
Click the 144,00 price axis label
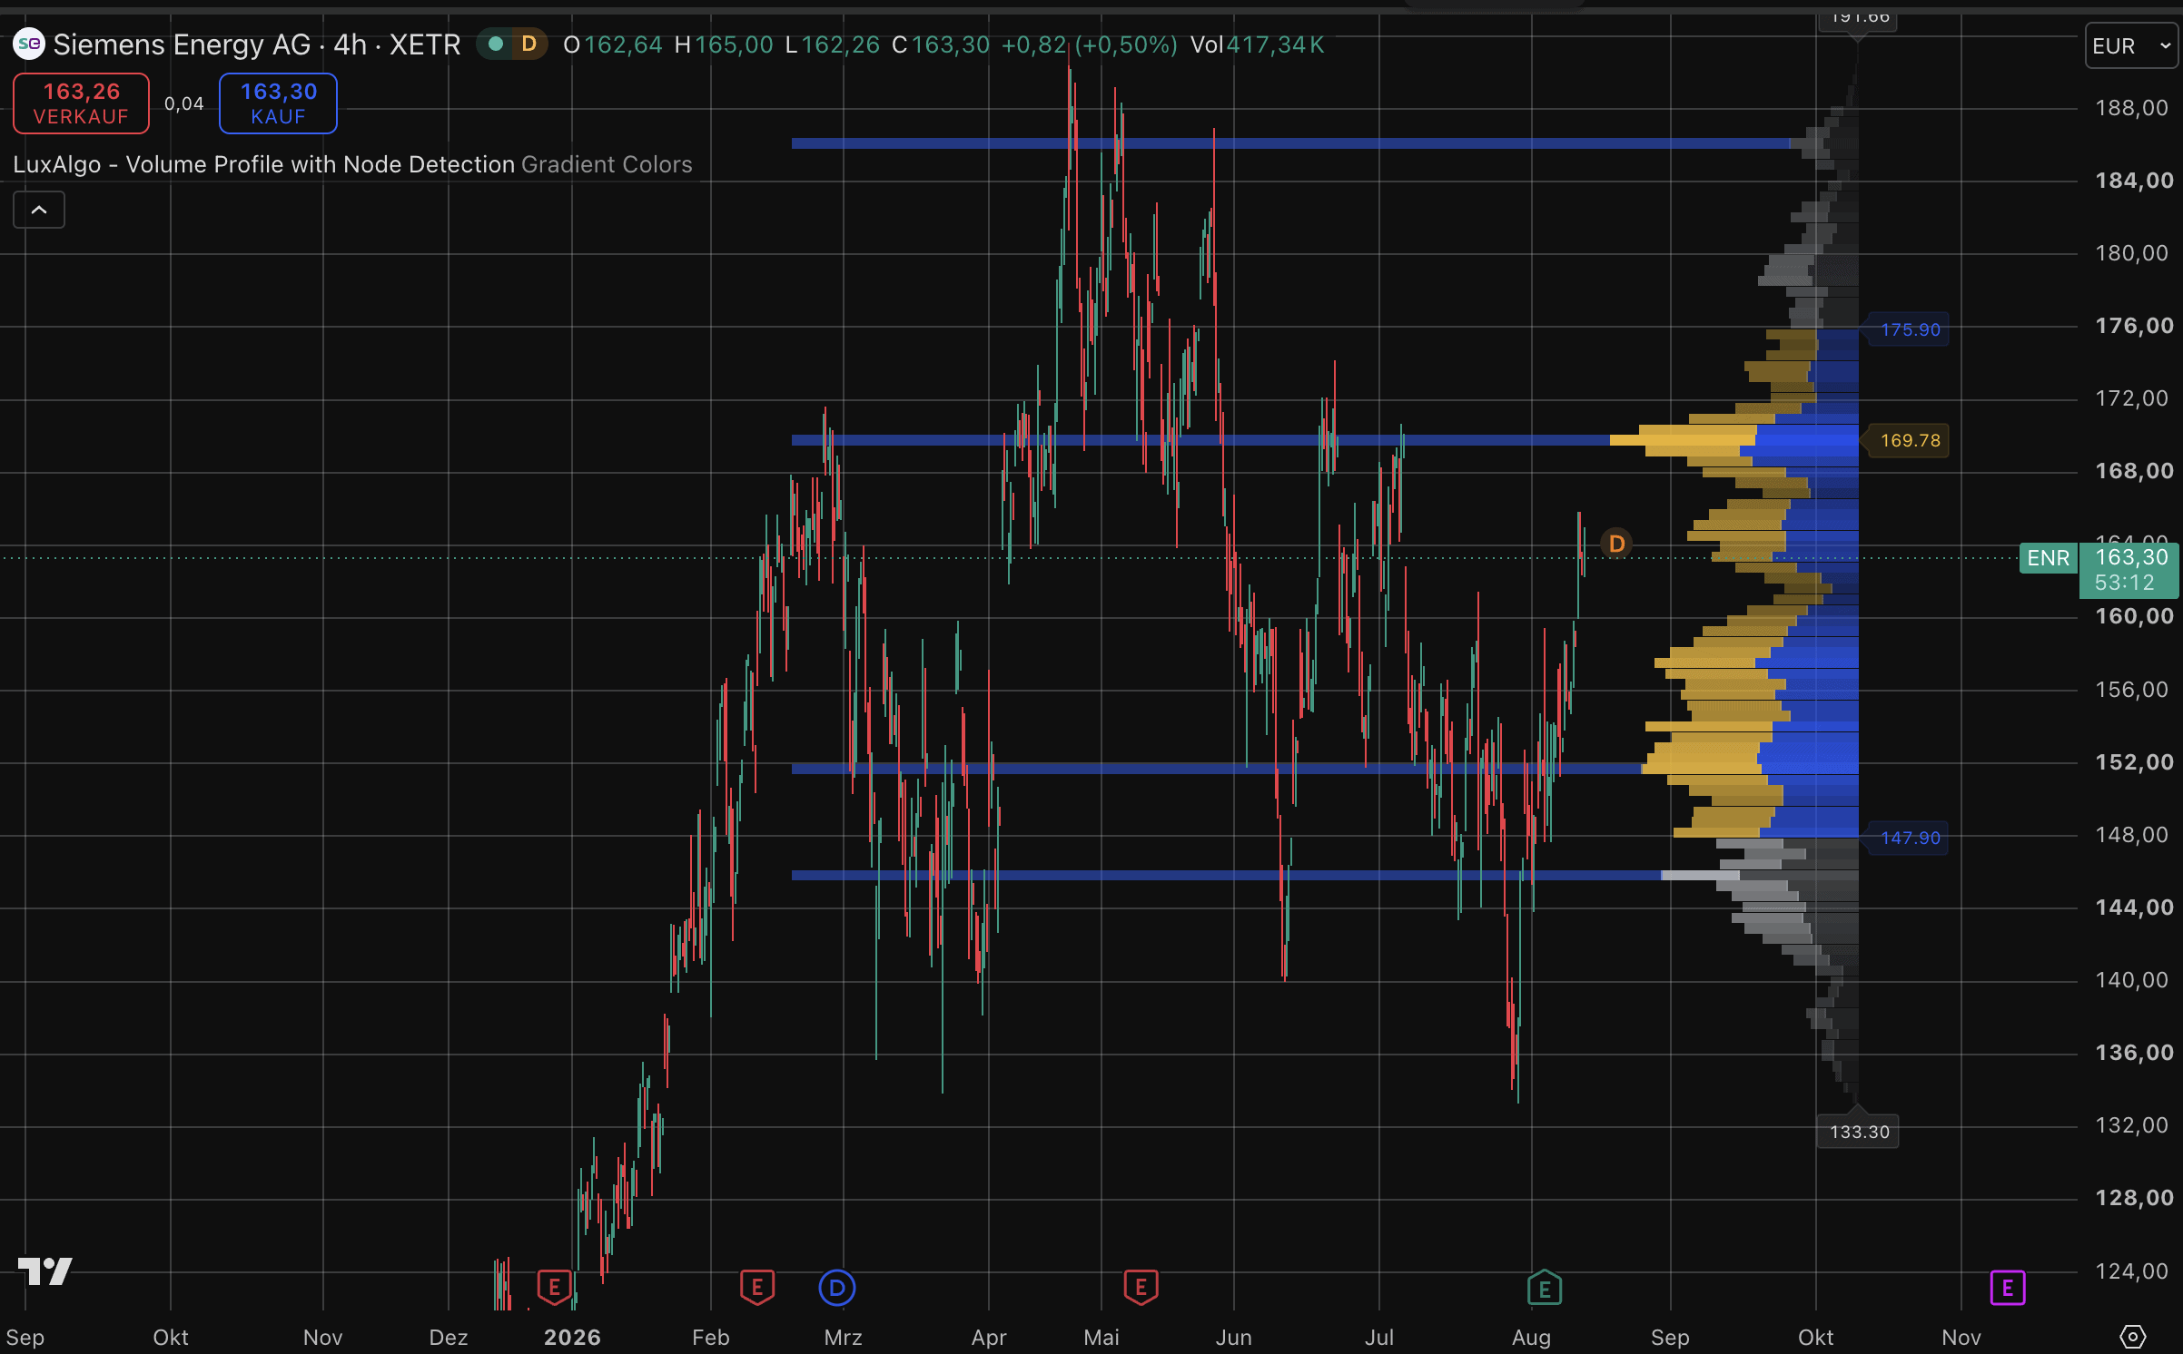click(2134, 908)
